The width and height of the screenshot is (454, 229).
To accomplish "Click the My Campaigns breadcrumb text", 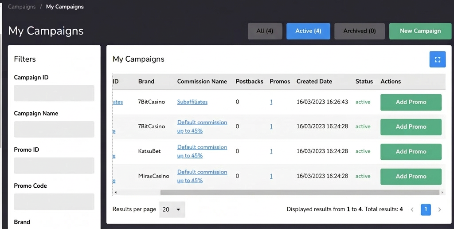I will point(65,7).
